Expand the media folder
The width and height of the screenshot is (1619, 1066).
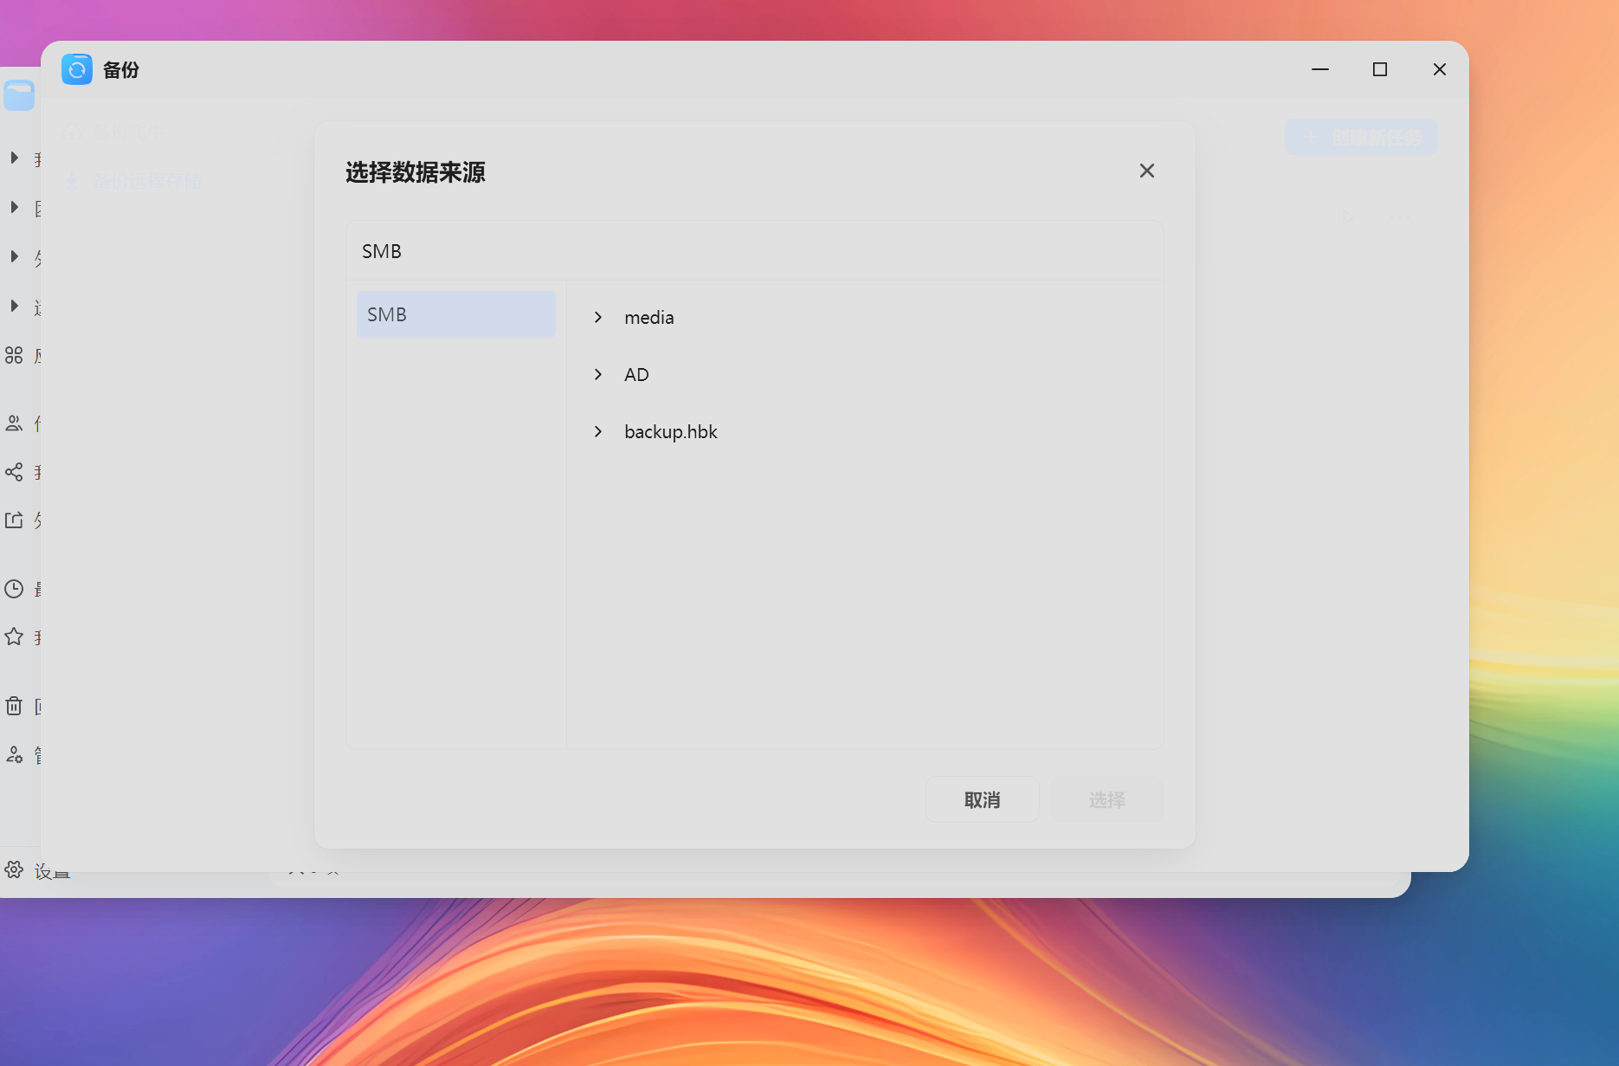click(x=598, y=317)
